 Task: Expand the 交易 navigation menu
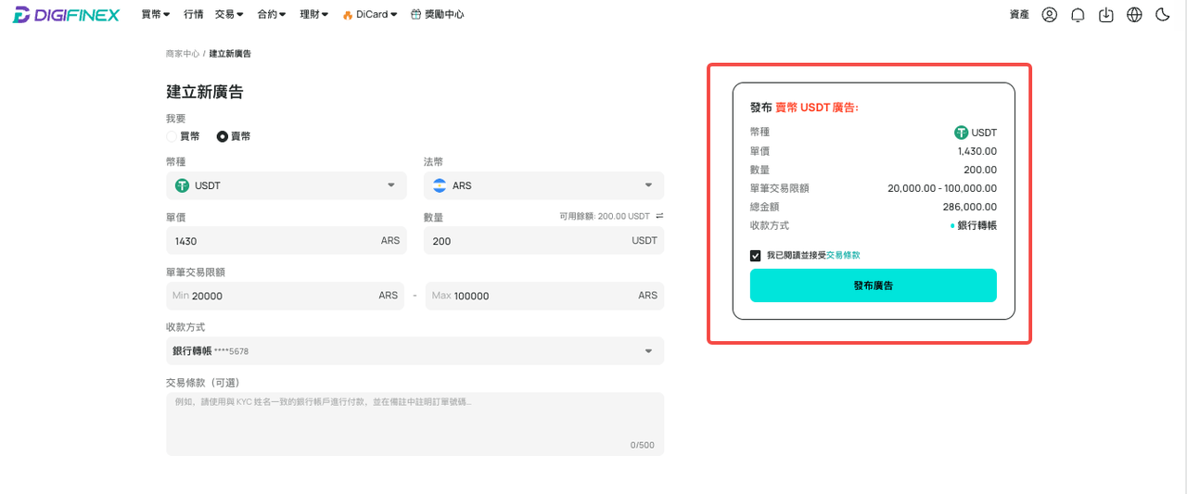click(229, 15)
